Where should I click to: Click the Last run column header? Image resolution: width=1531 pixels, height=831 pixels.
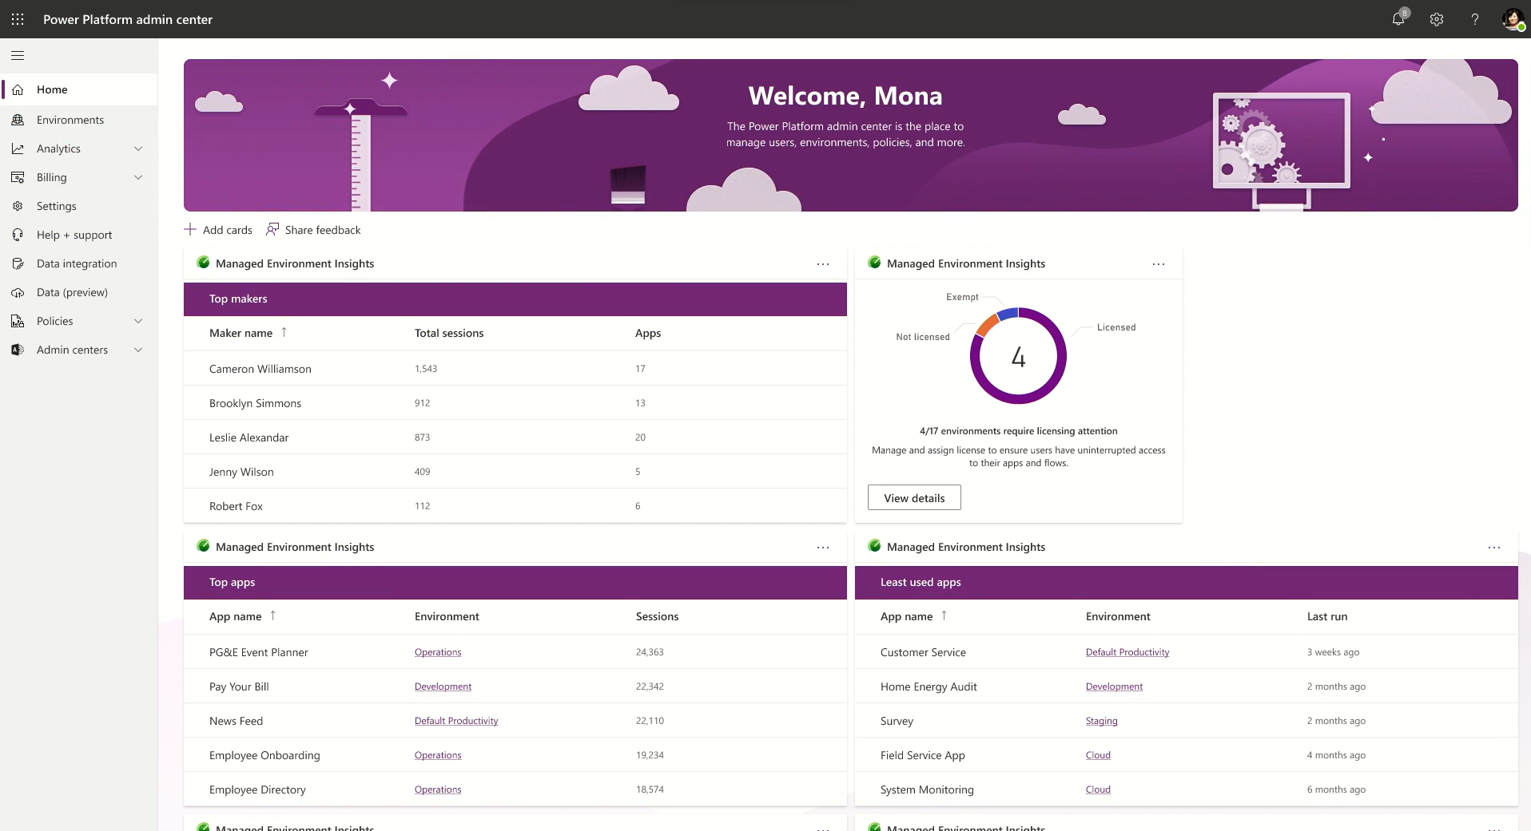point(1327,616)
